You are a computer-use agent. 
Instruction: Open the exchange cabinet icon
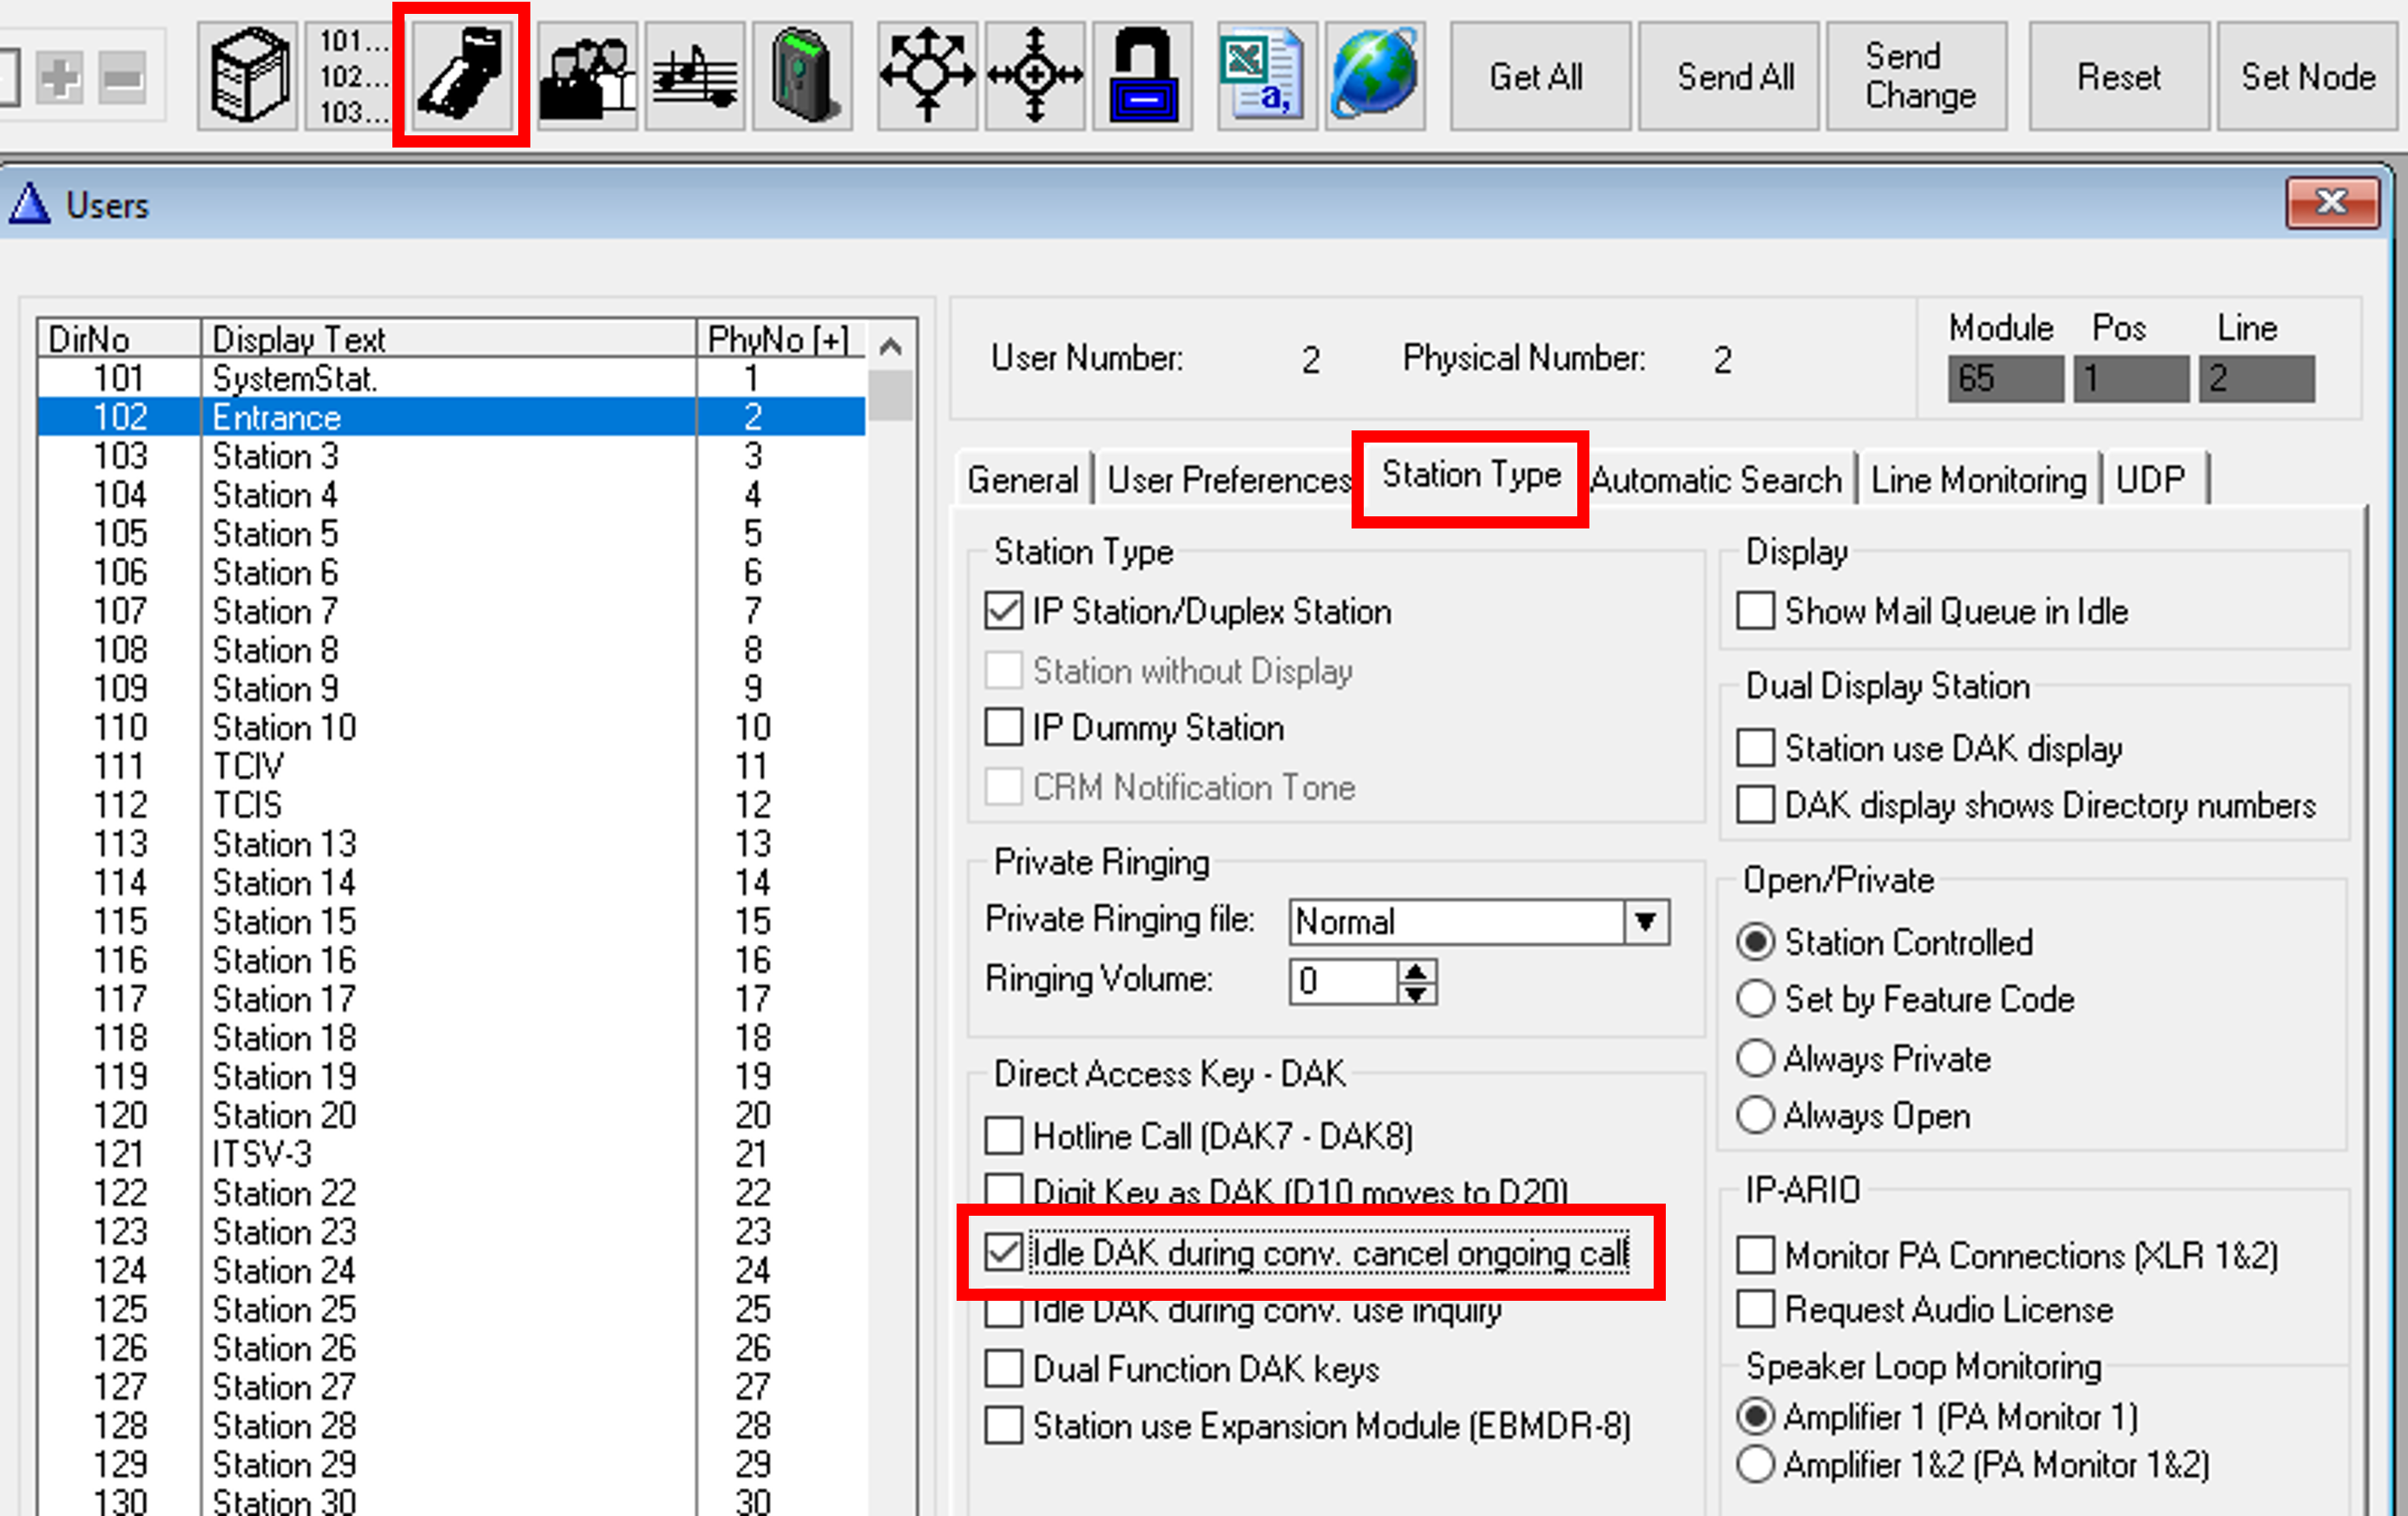248,76
